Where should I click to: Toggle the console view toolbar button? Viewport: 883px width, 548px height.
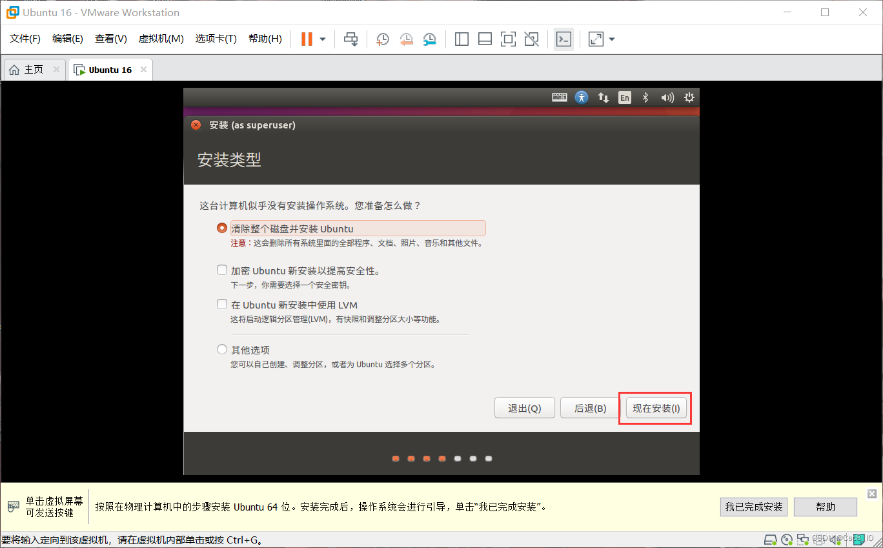point(563,39)
